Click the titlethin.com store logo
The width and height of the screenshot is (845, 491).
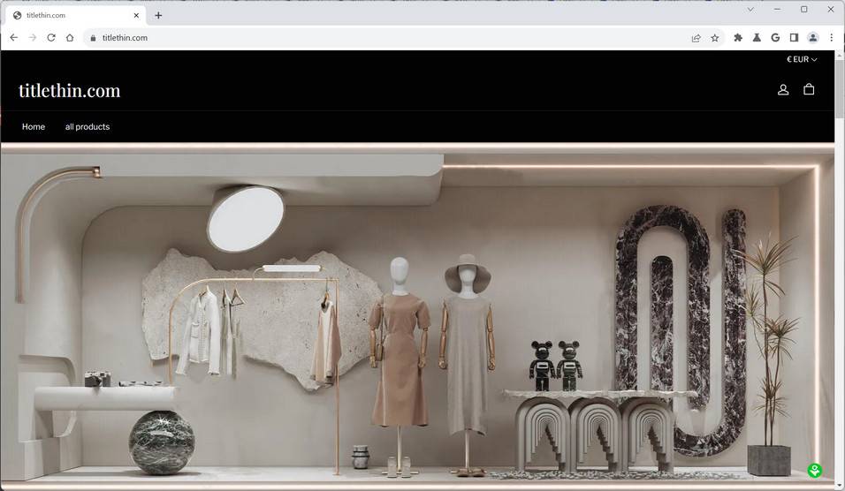point(70,90)
